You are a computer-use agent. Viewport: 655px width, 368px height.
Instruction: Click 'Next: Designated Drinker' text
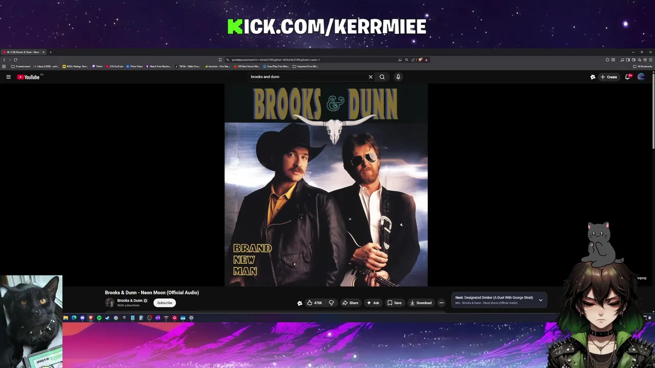point(494,297)
